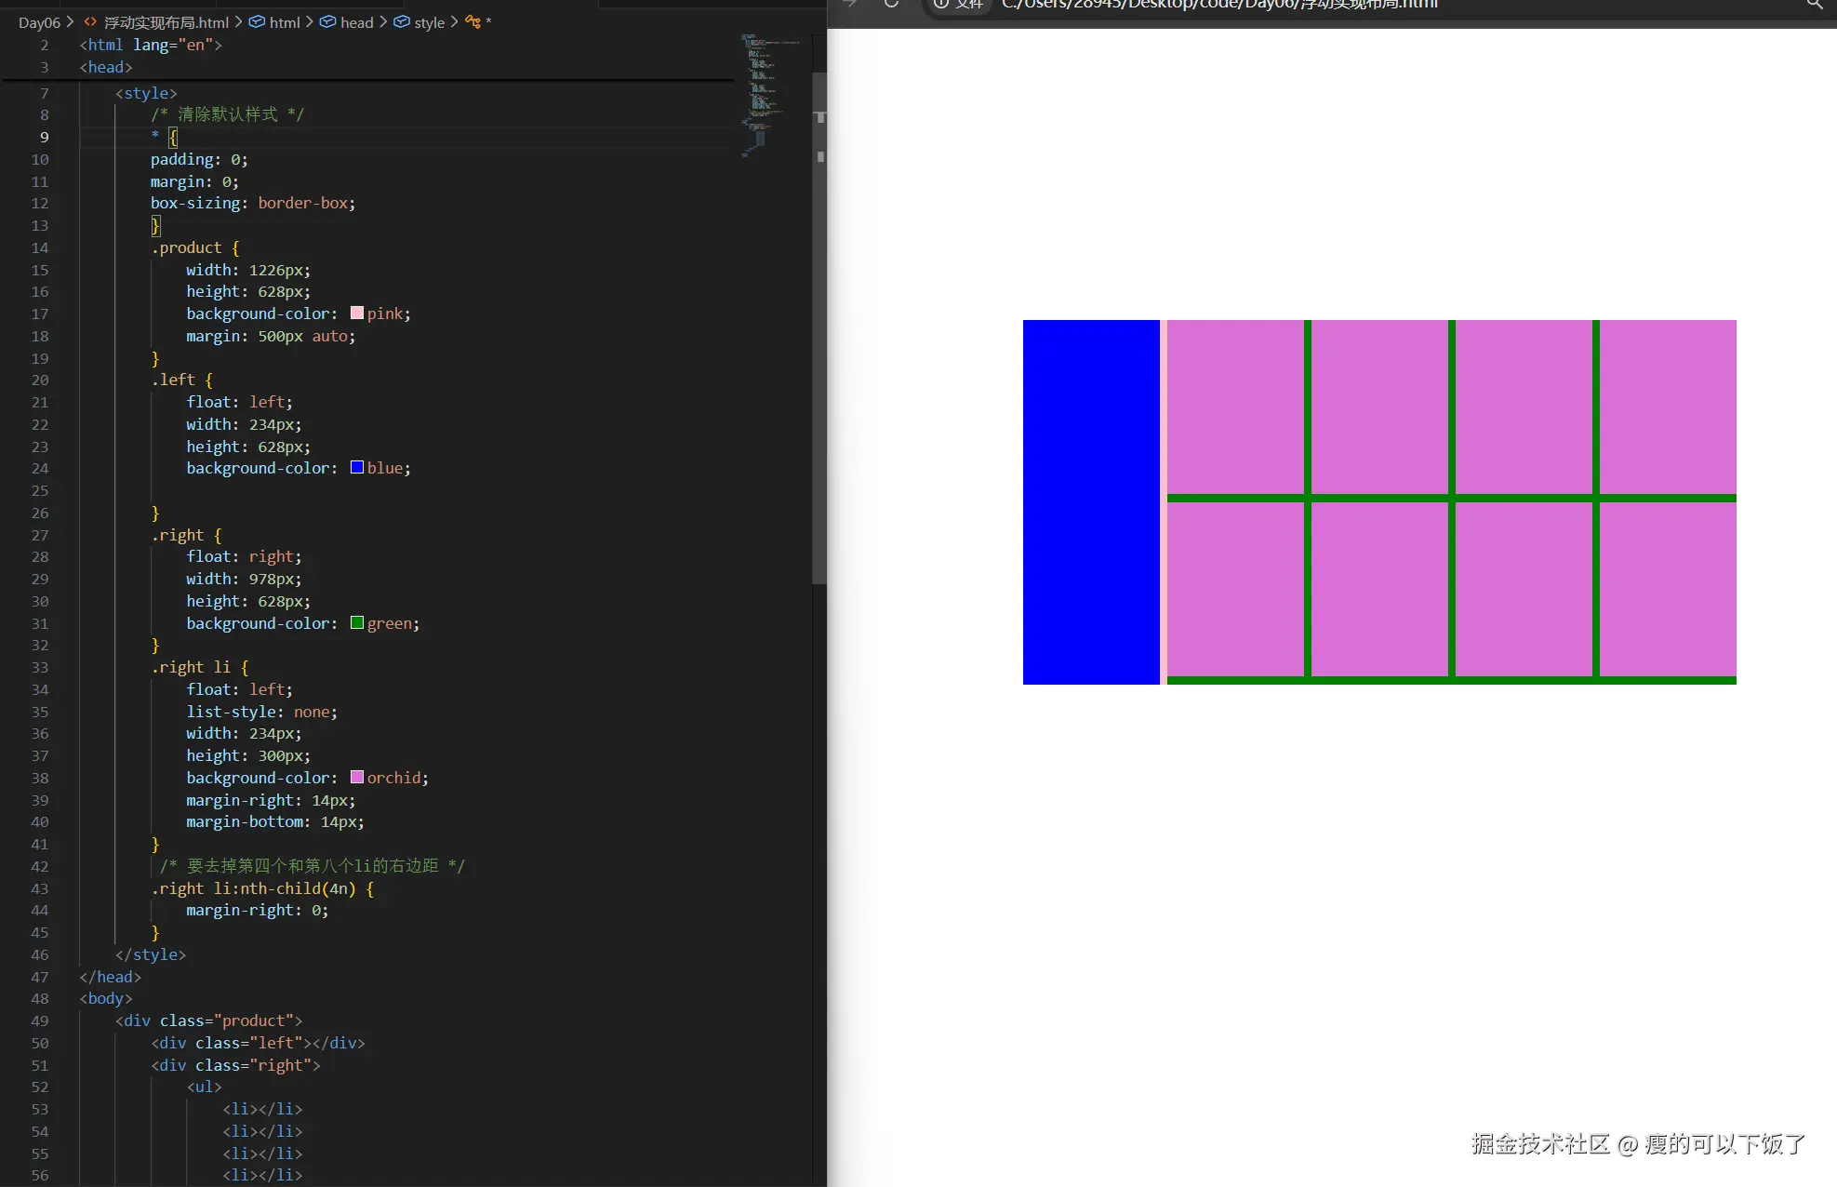Click the magnifier icon in address bar
This screenshot has height=1187, width=1837.
point(1814,4)
